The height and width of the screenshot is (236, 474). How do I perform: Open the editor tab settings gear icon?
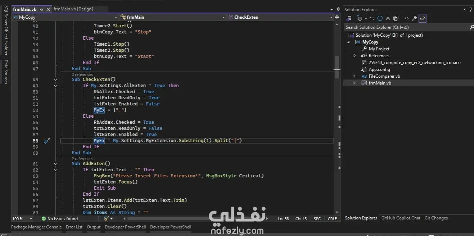coord(338,9)
